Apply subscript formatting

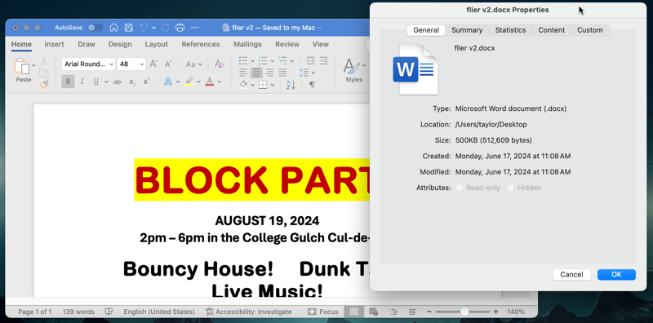(x=132, y=82)
